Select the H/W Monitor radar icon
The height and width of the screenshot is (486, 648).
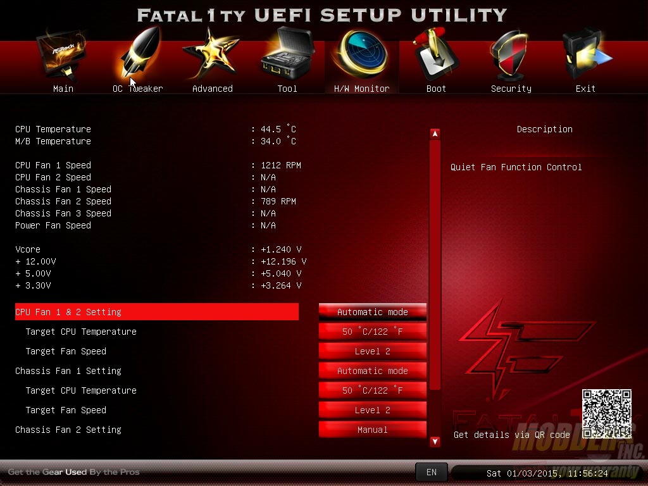coord(362,54)
